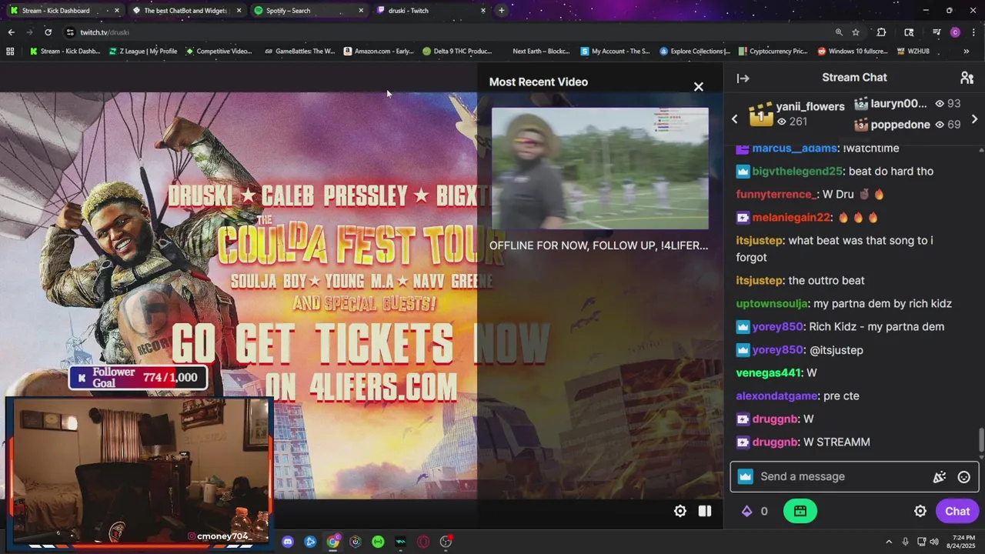The width and height of the screenshot is (985, 554).
Task: Click the zoom magnifier in address bar
Action: click(839, 32)
